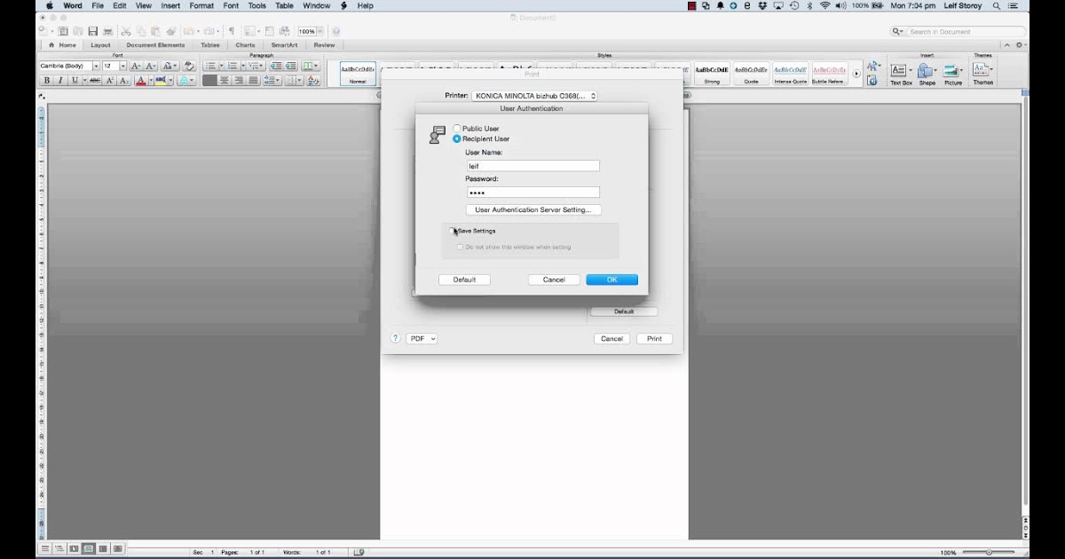Switch to print layout view icon
The image size is (1065, 559).
point(89,549)
